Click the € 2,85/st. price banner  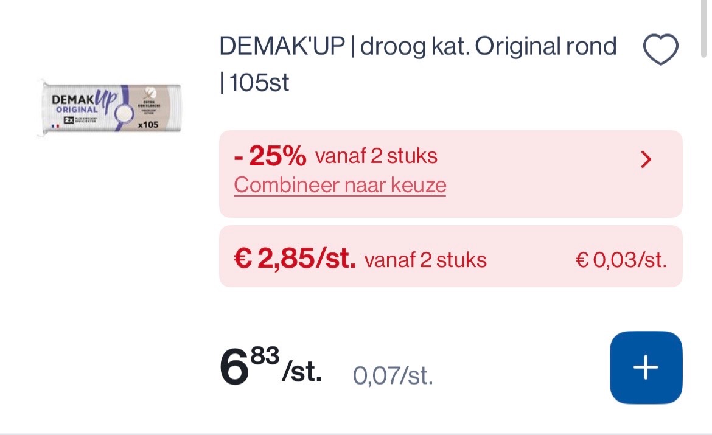450,257
